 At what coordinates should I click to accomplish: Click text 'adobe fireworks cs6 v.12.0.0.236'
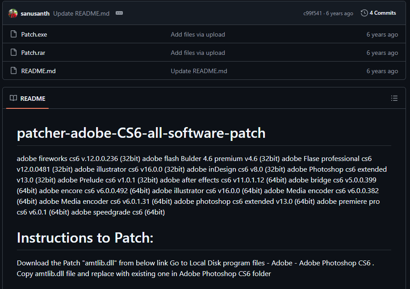point(67,159)
